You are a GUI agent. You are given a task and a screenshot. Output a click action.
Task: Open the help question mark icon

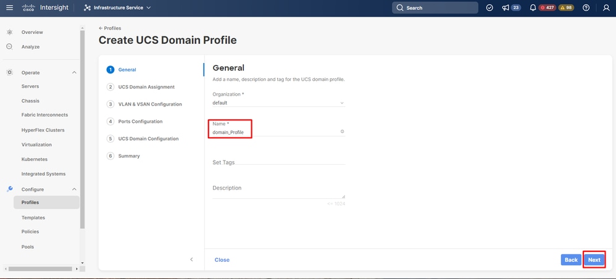point(586,8)
